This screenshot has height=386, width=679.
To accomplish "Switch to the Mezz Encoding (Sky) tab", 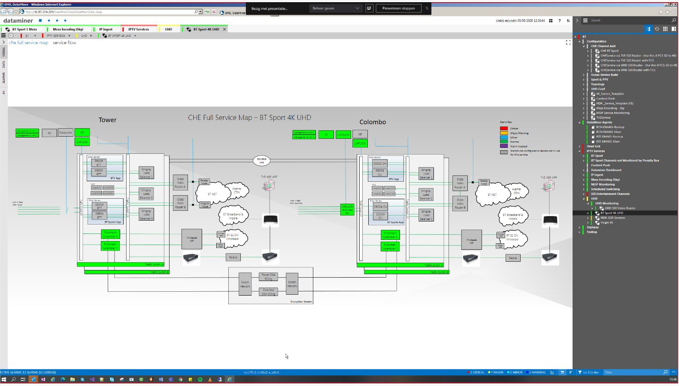I will pos(68,29).
